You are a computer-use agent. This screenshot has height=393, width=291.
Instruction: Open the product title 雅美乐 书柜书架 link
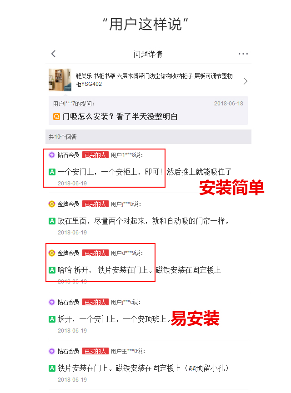[154, 80]
